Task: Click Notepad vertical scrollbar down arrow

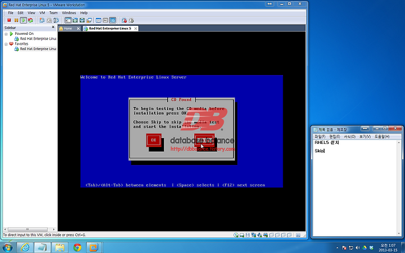Action: tap(399, 233)
